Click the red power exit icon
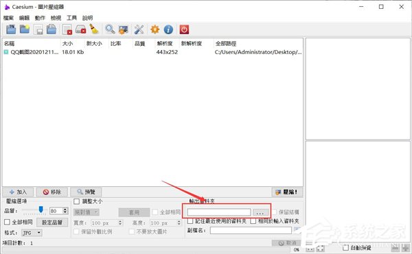 [184, 29]
